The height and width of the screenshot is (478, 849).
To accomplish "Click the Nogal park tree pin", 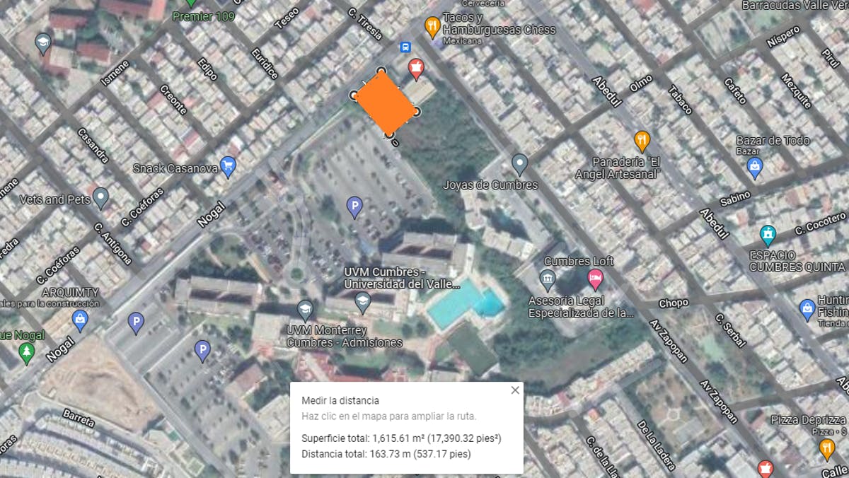I will [x=27, y=353].
